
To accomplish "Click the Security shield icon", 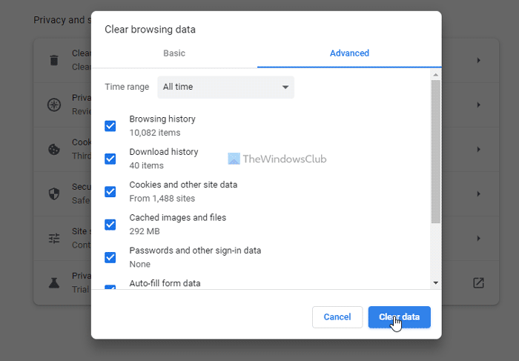I will pyautogui.click(x=54, y=193).
